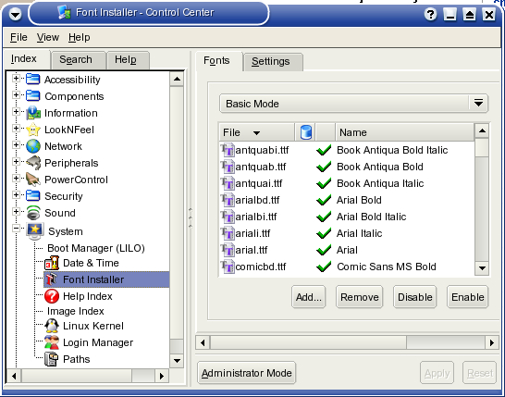
Task: Select the Information icon in tree
Action: [x=33, y=113]
